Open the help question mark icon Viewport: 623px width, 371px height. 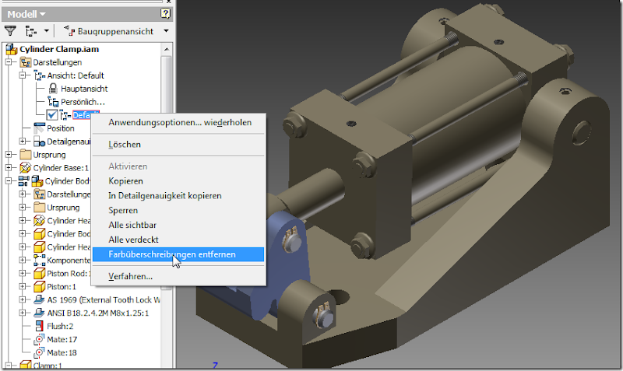166,12
